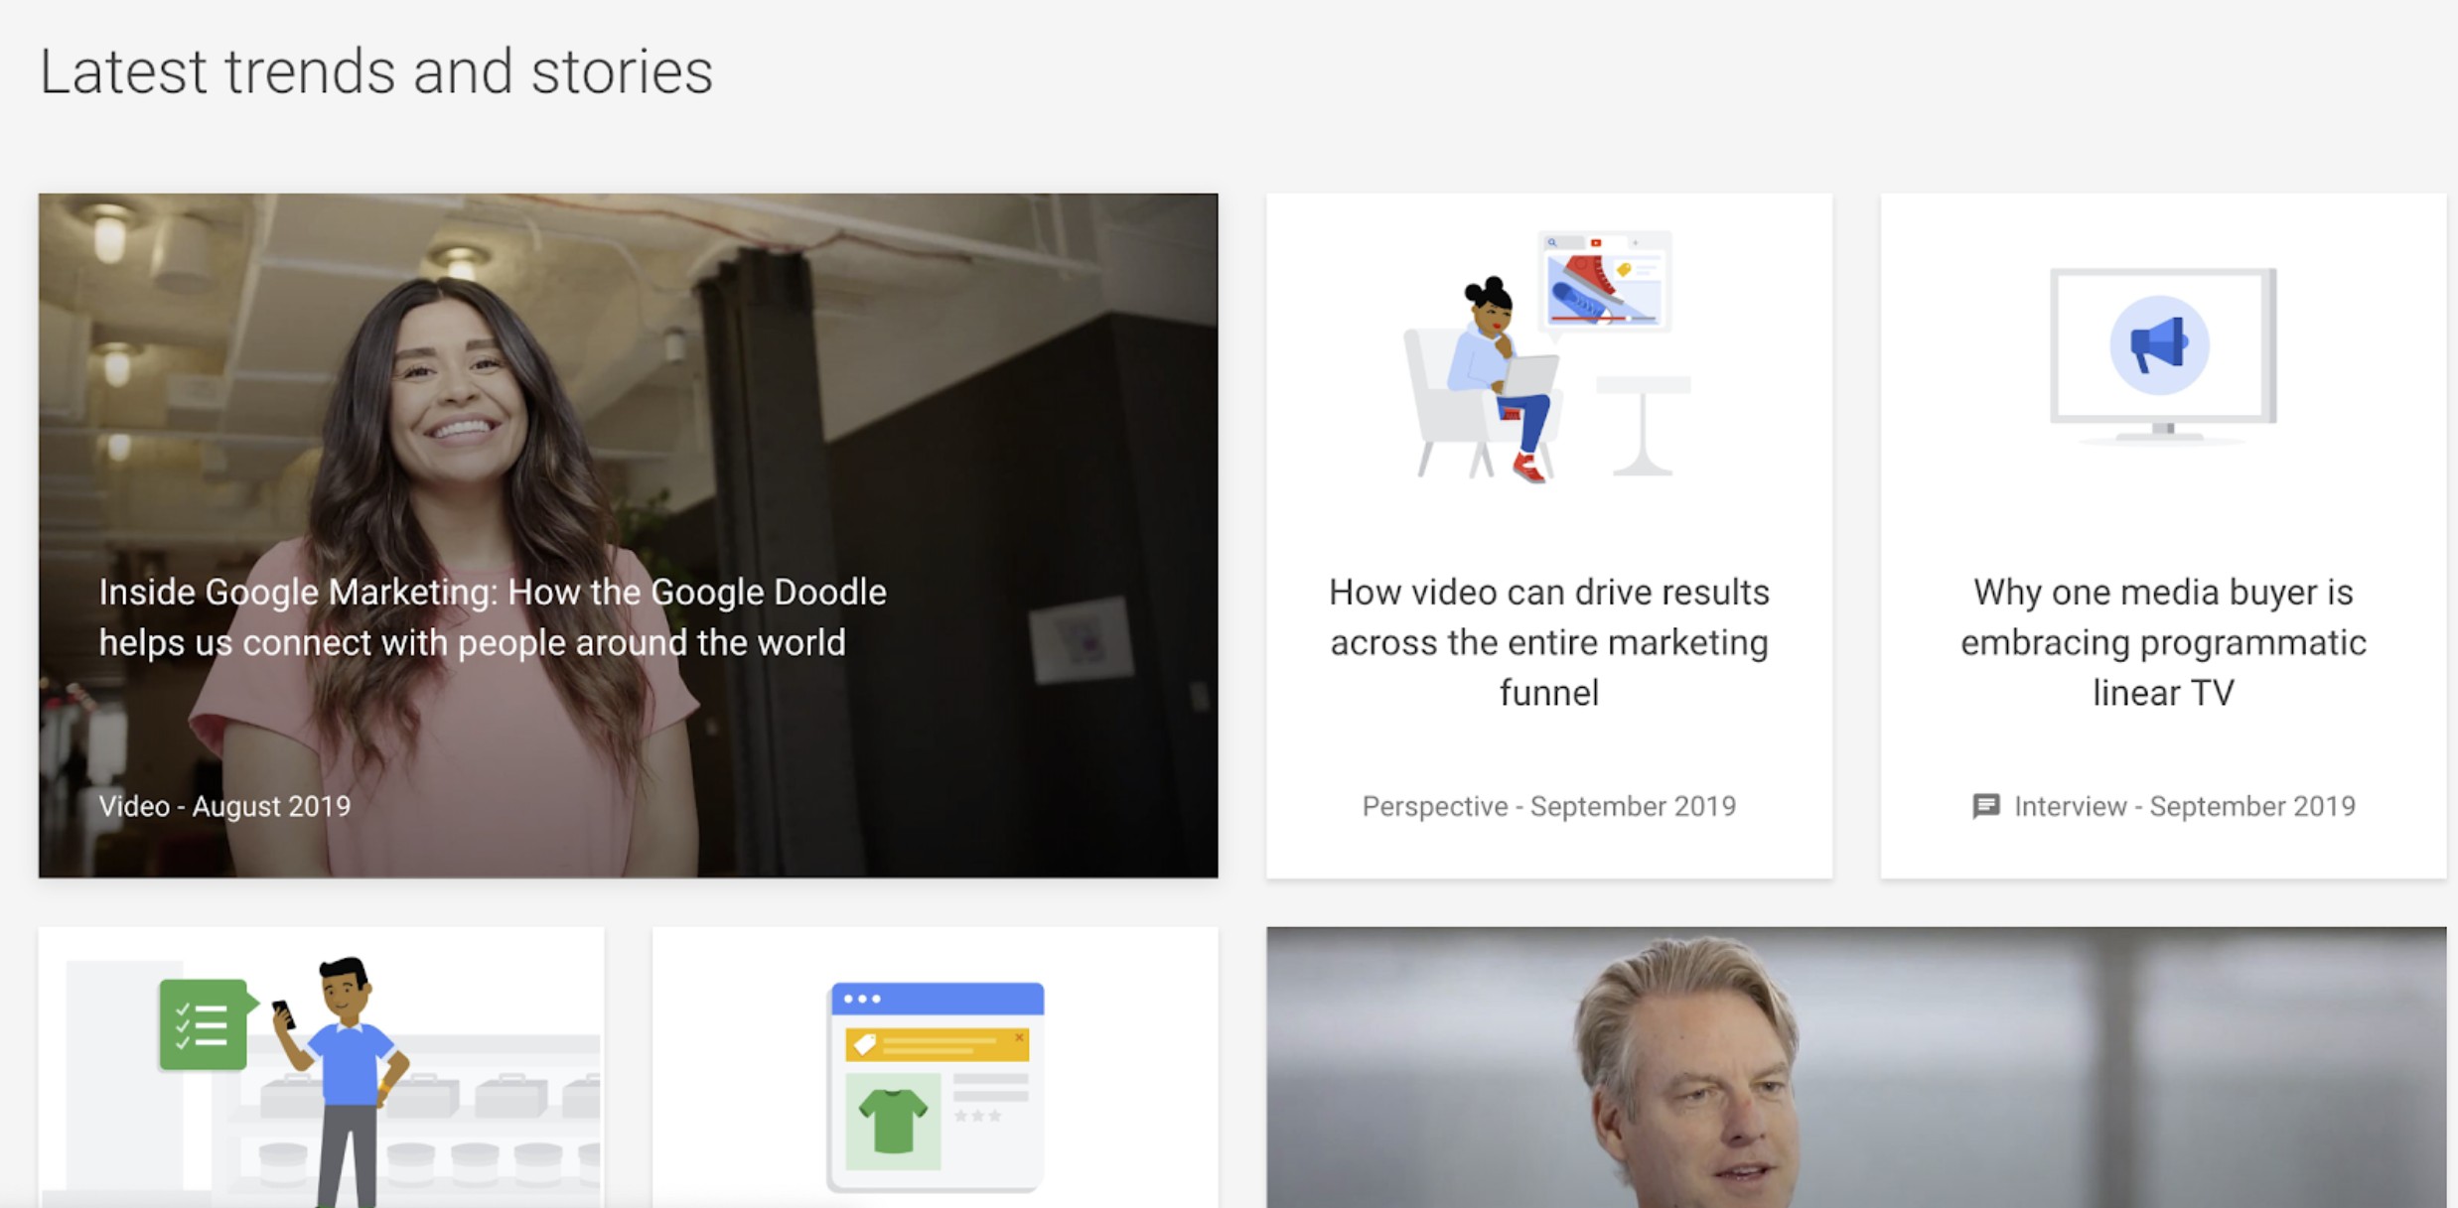The width and height of the screenshot is (2458, 1208).
Task: Open the programmatic linear TV interview article
Action: click(2163, 642)
